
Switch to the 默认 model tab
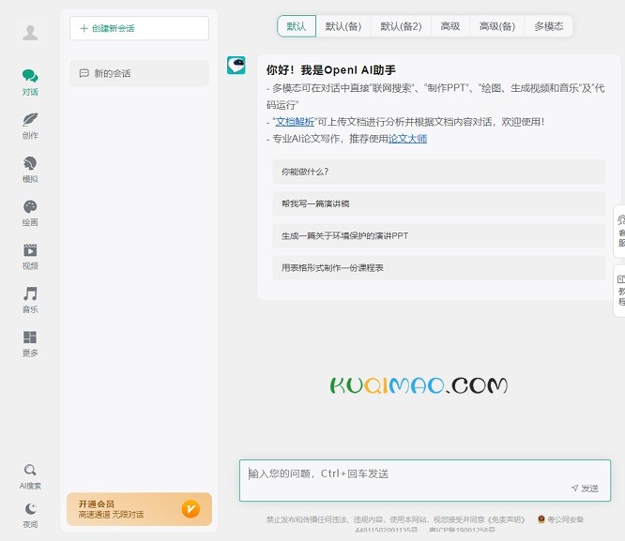click(x=297, y=26)
